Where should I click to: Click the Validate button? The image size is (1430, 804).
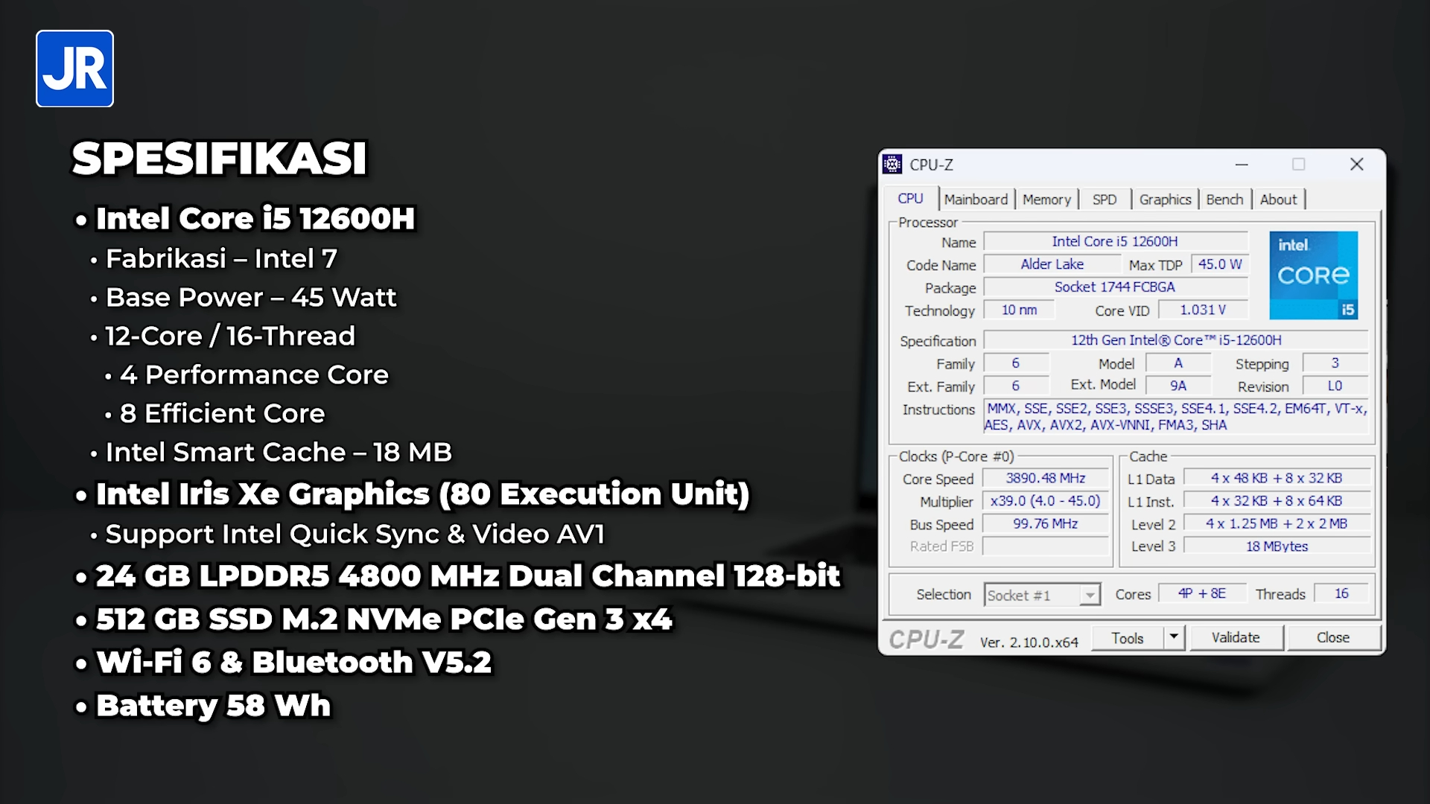1236,637
